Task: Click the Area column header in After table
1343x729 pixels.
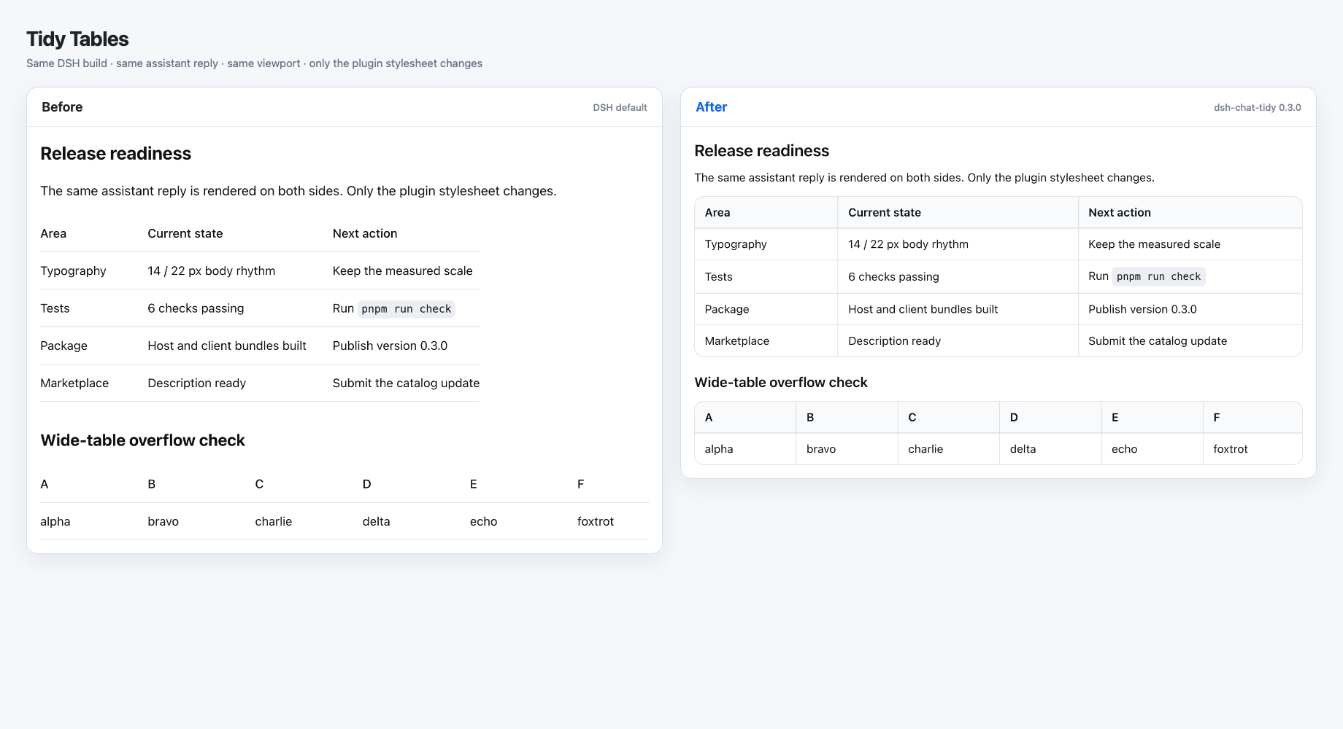Action: coord(766,213)
